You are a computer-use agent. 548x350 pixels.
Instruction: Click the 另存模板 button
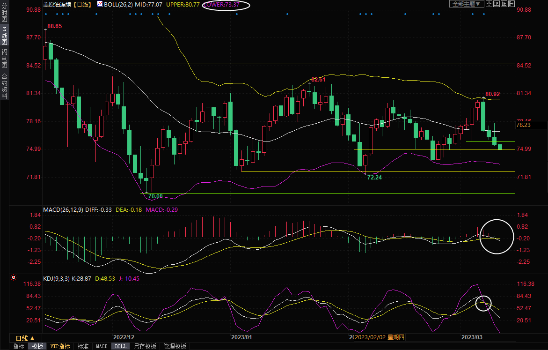click(145, 346)
